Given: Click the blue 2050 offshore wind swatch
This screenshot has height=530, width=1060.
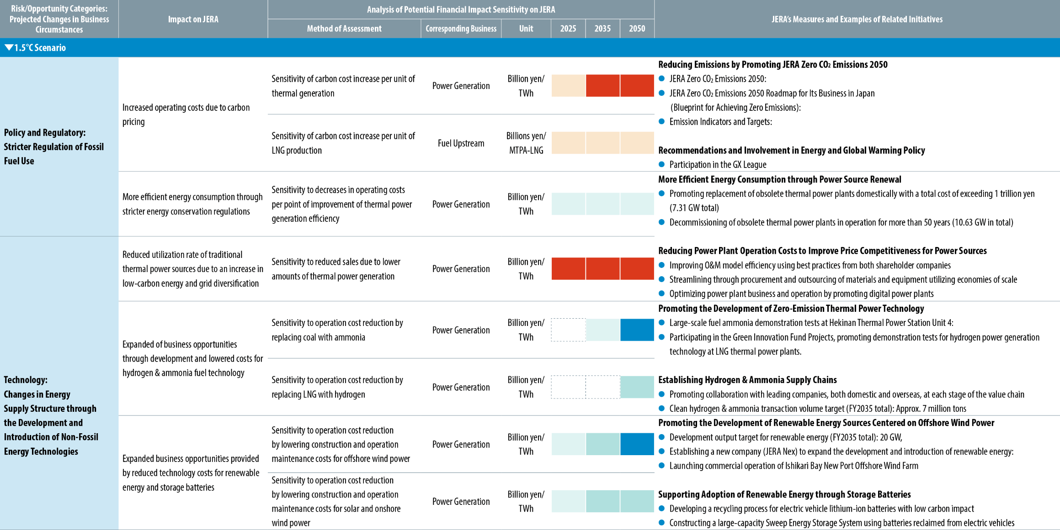Looking at the screenshot, I should pos(637,444).
